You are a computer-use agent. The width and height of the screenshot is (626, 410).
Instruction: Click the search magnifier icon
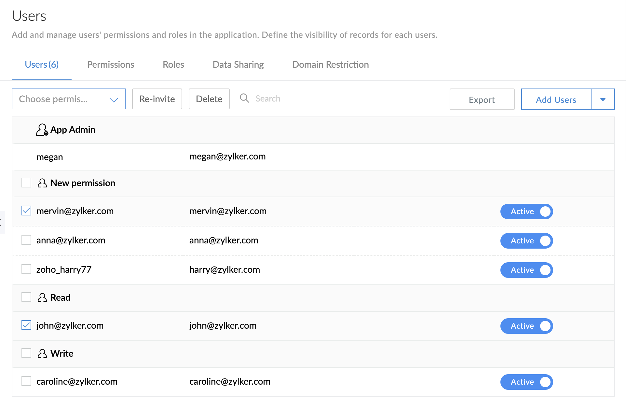244,98
